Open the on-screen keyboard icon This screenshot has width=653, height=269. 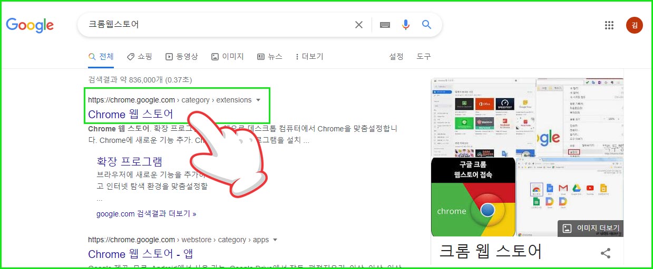tap(385, 25)
